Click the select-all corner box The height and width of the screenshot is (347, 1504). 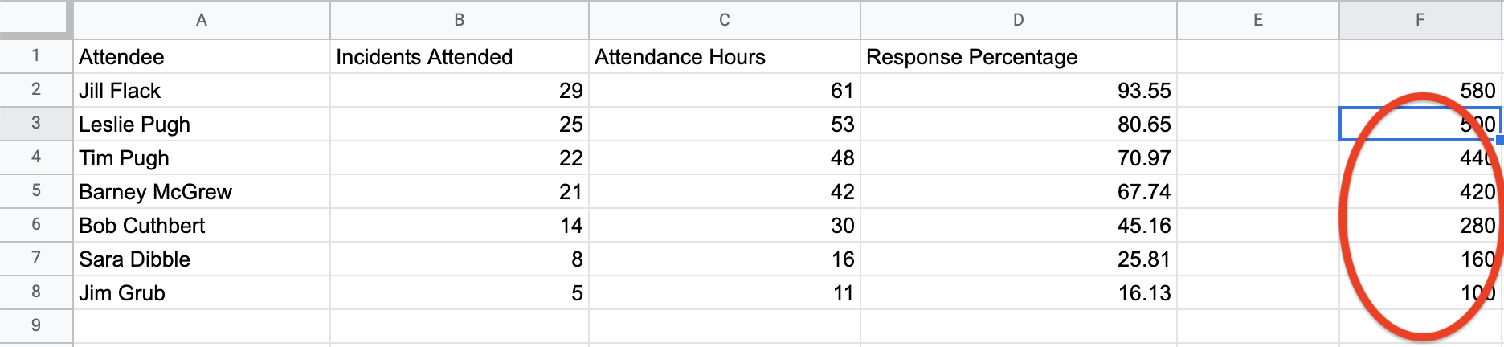(x=35, y=18)
